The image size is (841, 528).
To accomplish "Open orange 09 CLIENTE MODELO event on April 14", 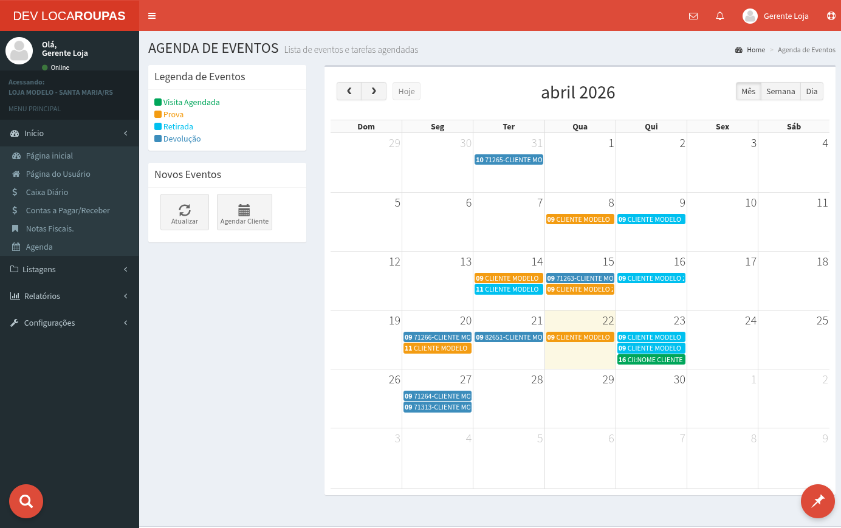I will (x=509, y=278).
